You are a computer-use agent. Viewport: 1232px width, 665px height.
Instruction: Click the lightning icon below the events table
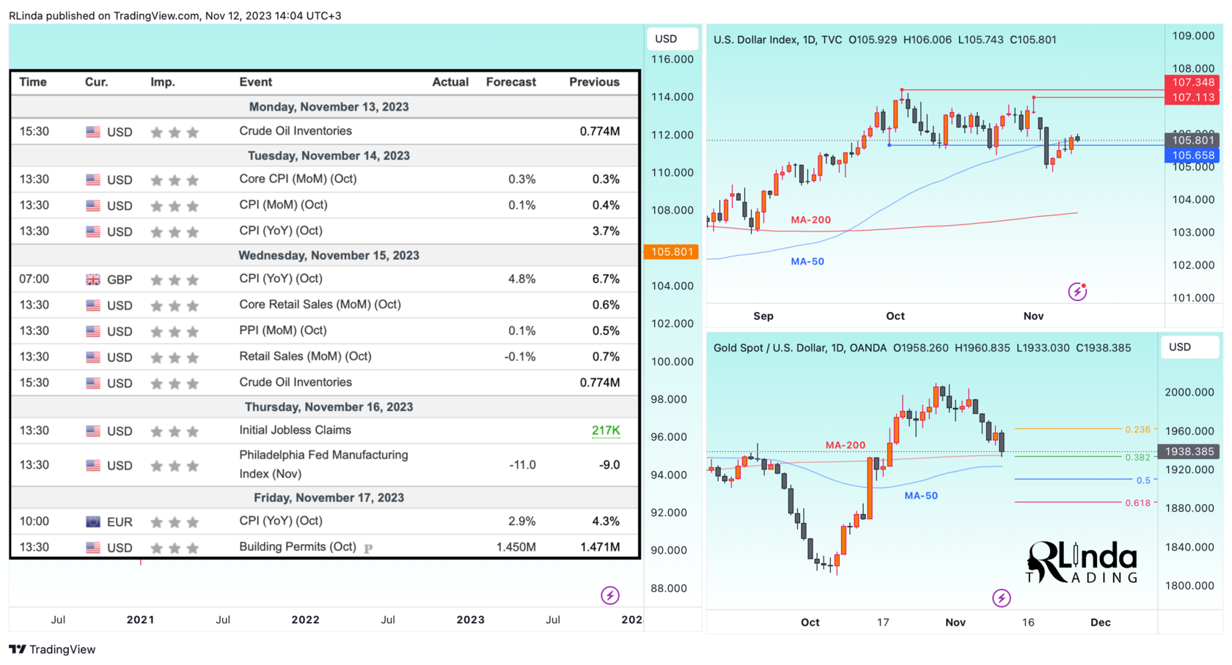tap(610, 595)
